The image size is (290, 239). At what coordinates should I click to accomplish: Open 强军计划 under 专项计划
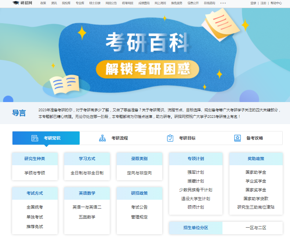click(x=195, y=172)
